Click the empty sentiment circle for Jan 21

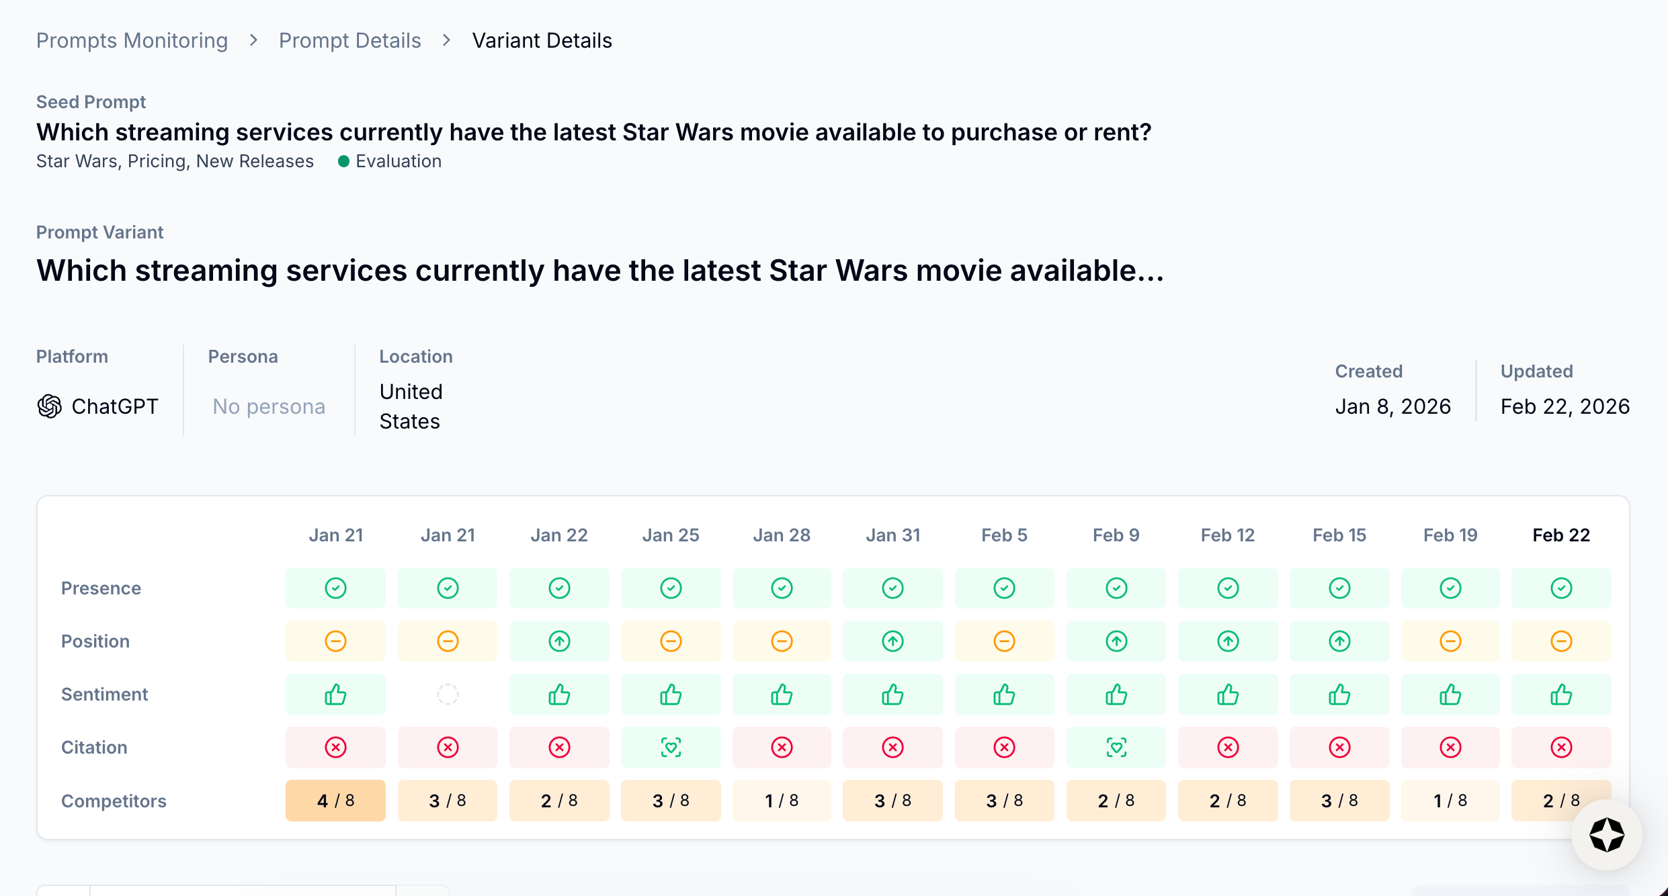[x=448, y=695]
